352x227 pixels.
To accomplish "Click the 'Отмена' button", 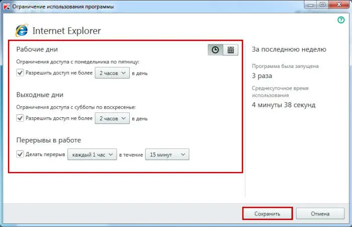I will (320, 213).
